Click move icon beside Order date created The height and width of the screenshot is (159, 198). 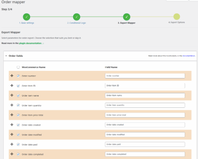(x=12, y=125)
